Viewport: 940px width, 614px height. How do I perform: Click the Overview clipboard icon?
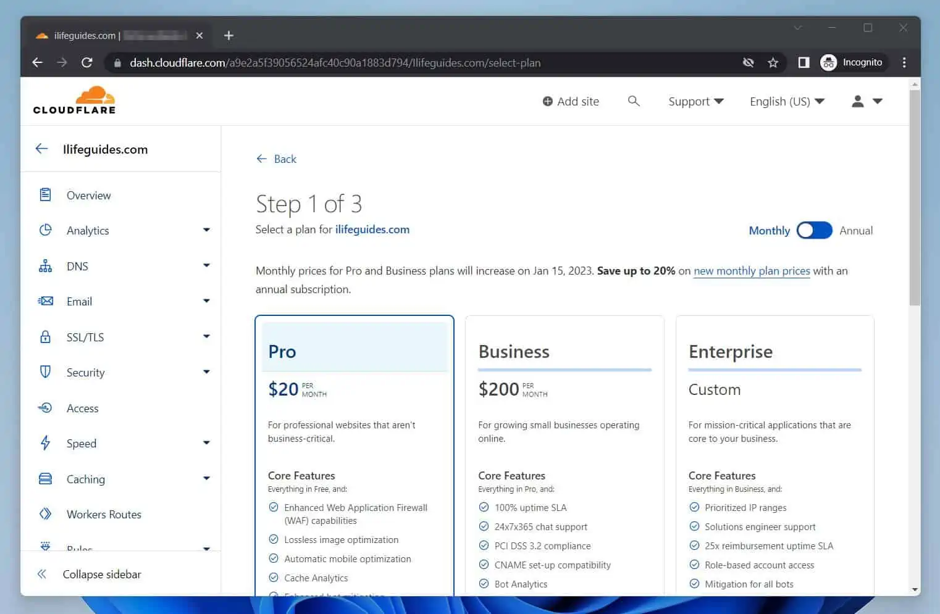click(45, 195)
